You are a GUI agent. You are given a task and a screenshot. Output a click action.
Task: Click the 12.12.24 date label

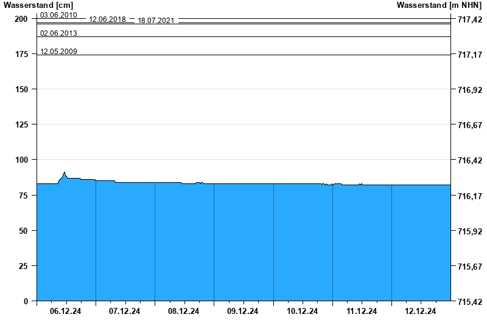click(x=421, y=311)
